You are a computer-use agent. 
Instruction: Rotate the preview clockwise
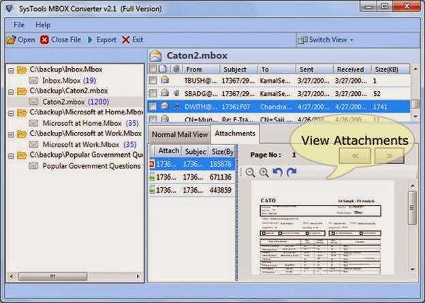click(x=292, y=172)
